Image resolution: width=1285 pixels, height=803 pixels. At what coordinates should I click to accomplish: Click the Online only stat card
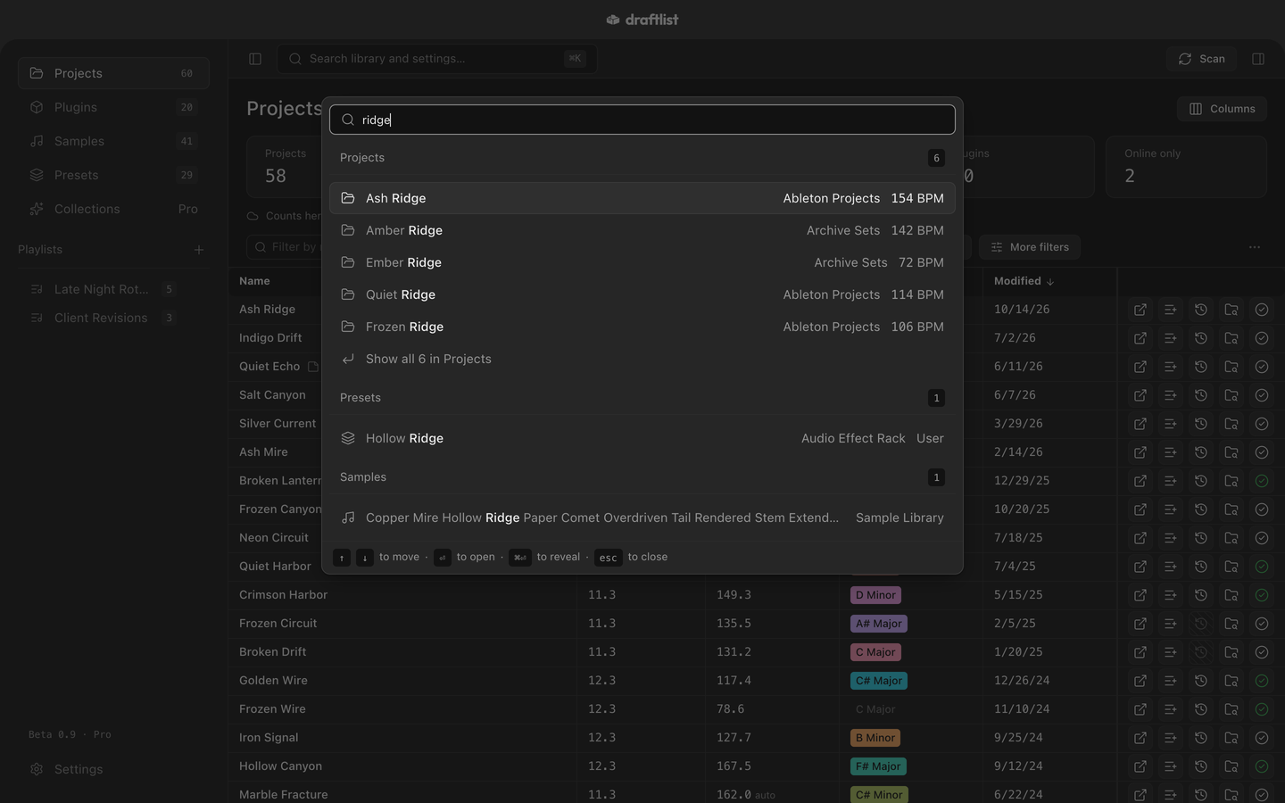[x=1186, y=167]
